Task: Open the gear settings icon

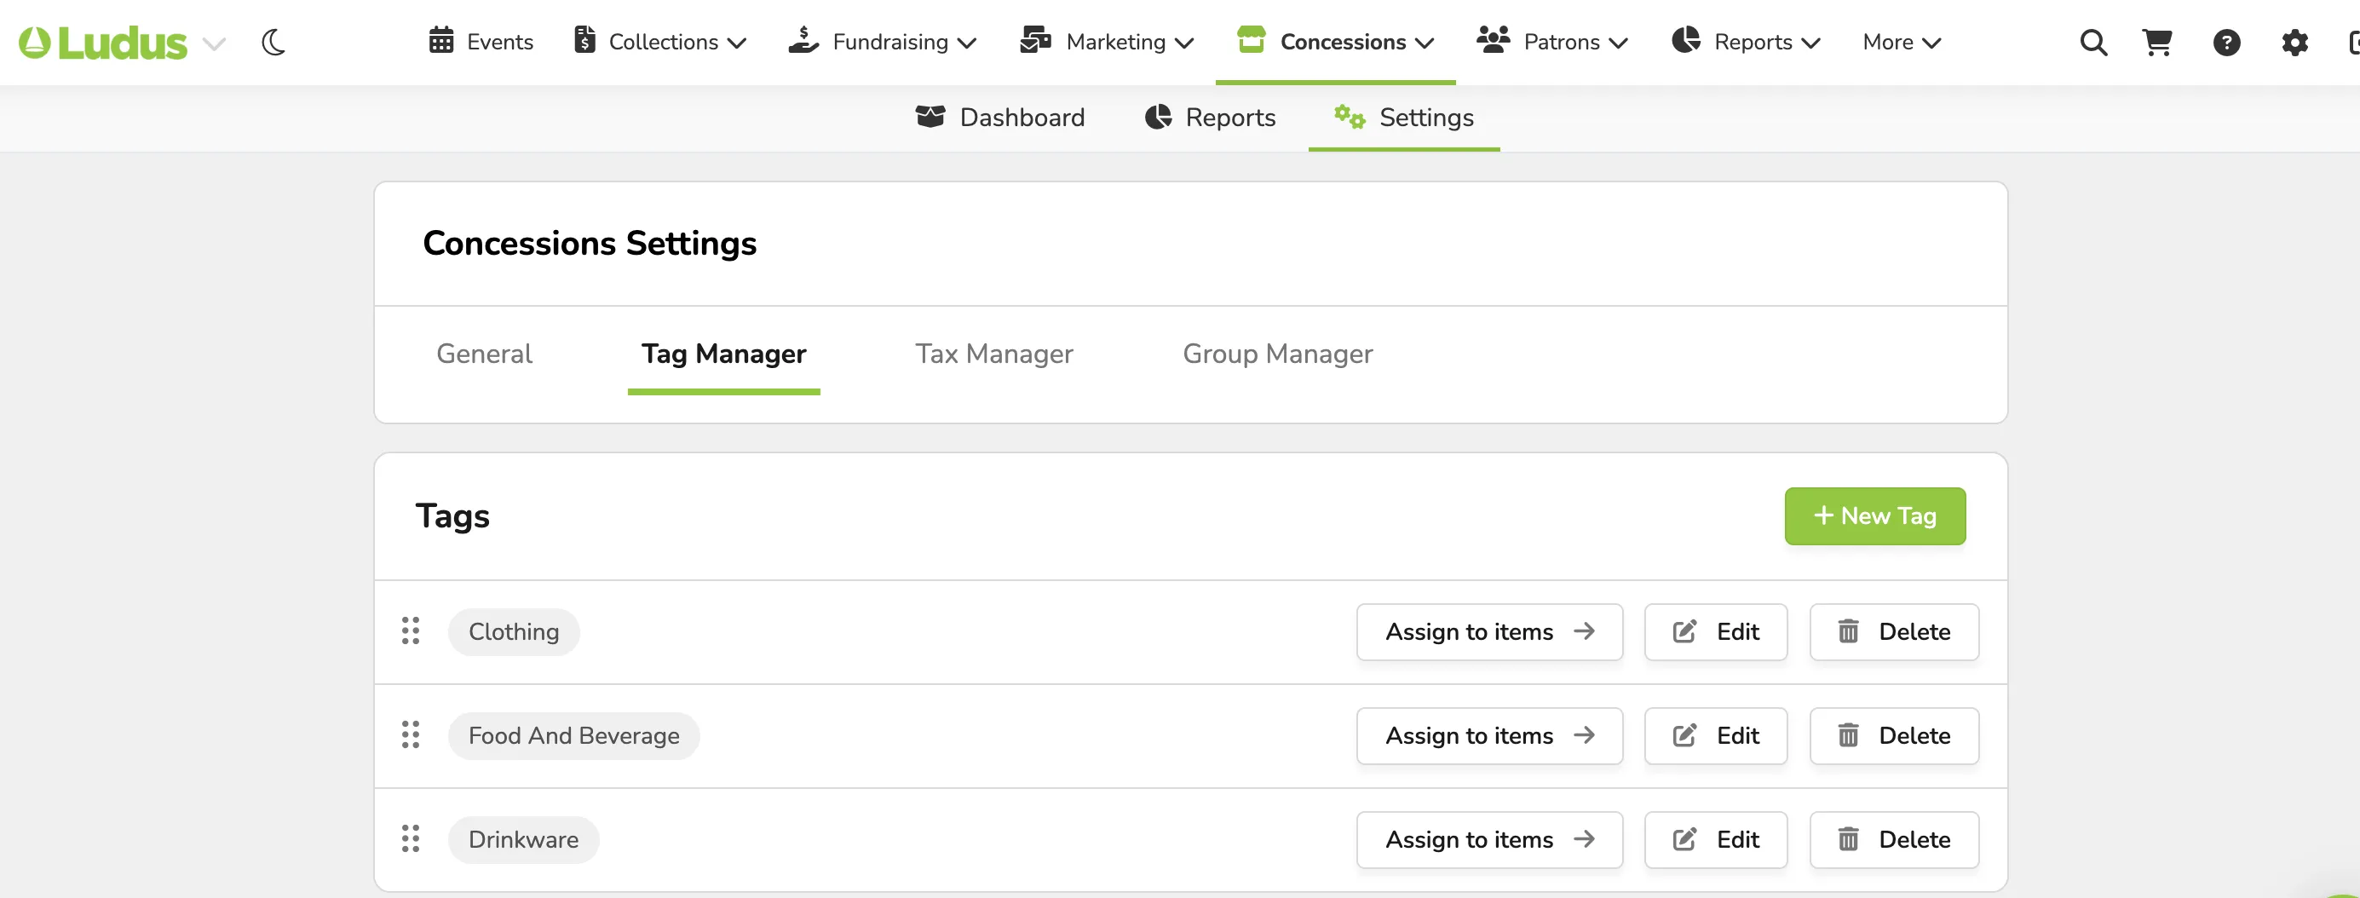Action: coord(2294,42)
